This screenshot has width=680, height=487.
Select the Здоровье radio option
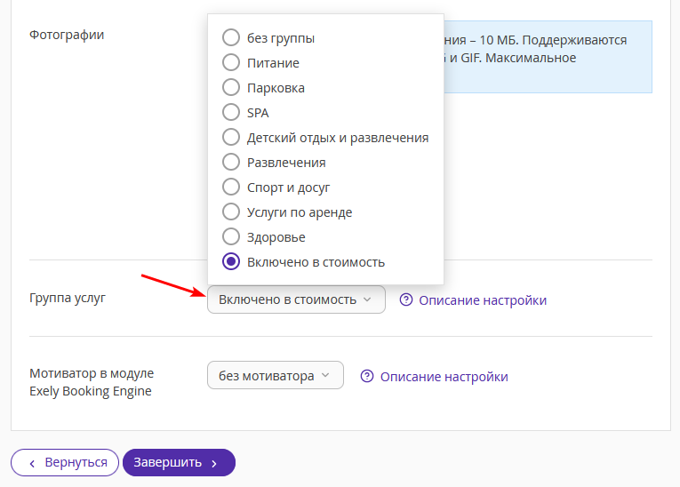coord(231,236)
